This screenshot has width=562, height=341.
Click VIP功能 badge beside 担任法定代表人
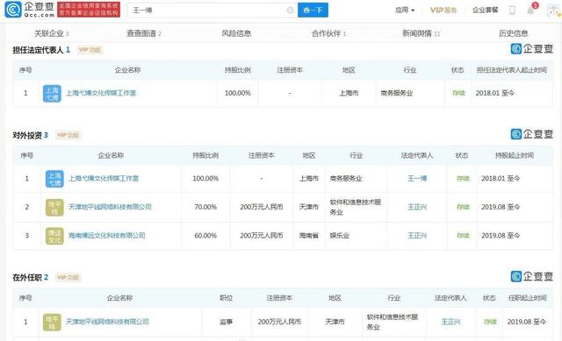click(90, 50)
